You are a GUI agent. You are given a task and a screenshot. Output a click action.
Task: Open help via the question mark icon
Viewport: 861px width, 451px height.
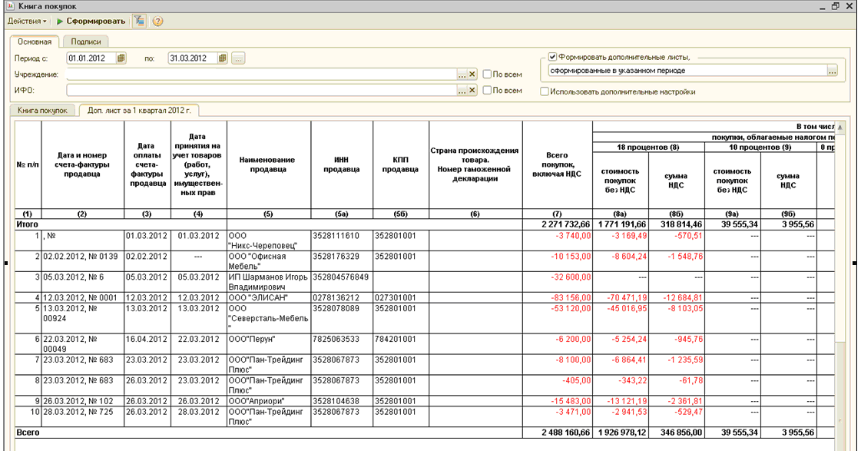157,21
